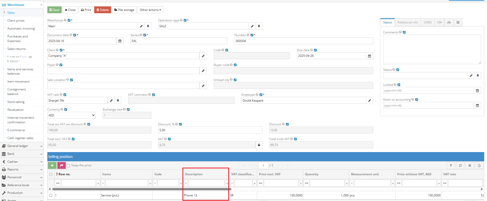This screenshot has height=201, width=487.
Task: Enable the Keep the price checkbox
Action: [x=68, y=166]
